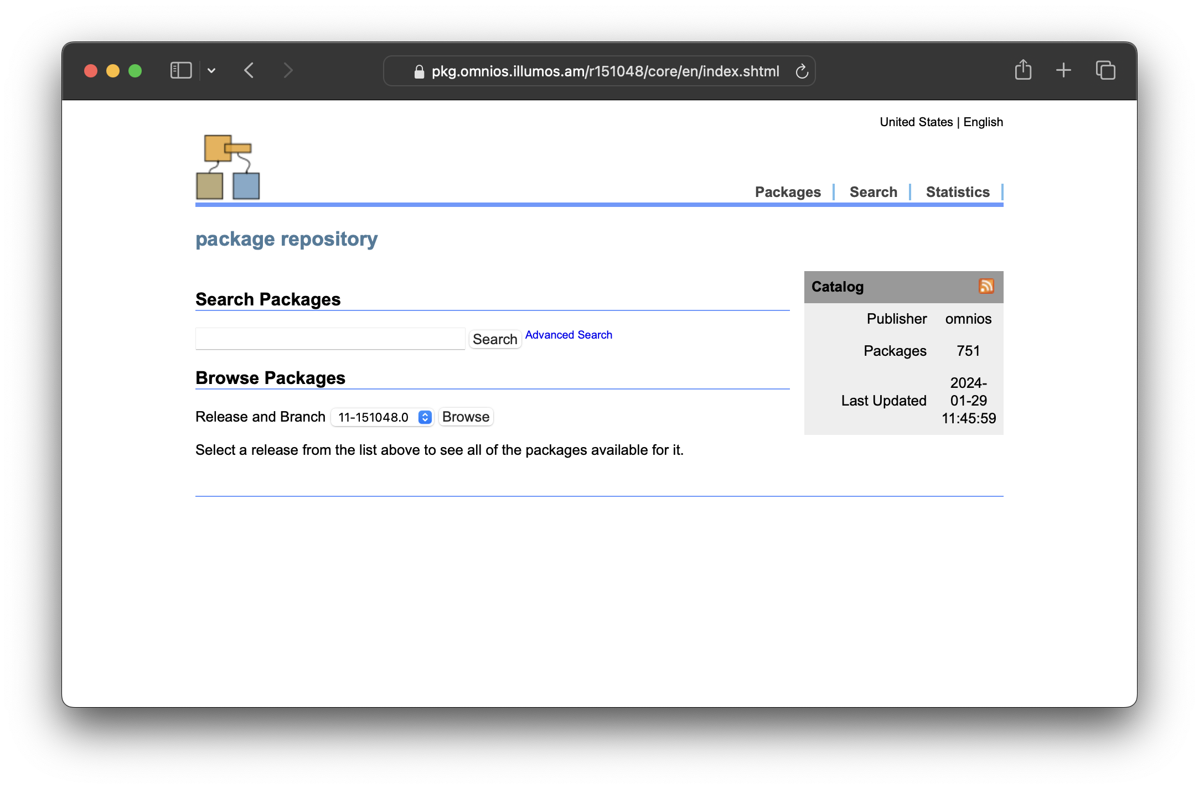Viewport: 1199px width, 789px height.
Task: Click the English language link
Action: click(x=983, y=122)
